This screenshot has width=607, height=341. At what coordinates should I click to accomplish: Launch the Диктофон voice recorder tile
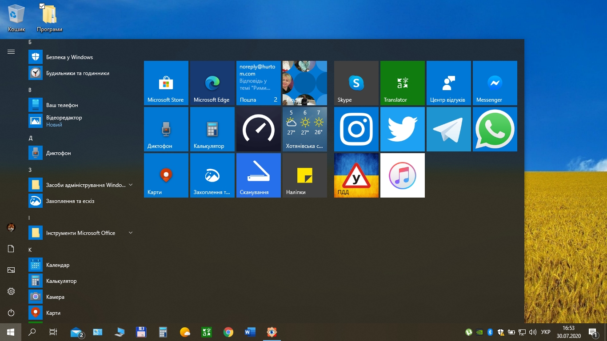(166, 129)
